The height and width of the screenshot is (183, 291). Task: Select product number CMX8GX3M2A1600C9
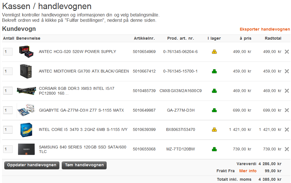(181, 91)
